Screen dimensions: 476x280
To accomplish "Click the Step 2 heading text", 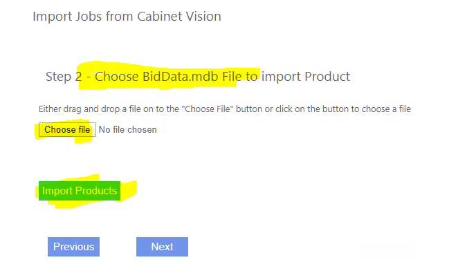I will point(197,76).
